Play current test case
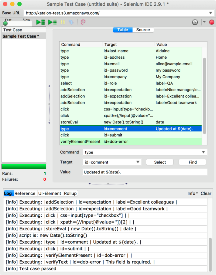Viewport: 216px width, 275px height. [52, 22]
